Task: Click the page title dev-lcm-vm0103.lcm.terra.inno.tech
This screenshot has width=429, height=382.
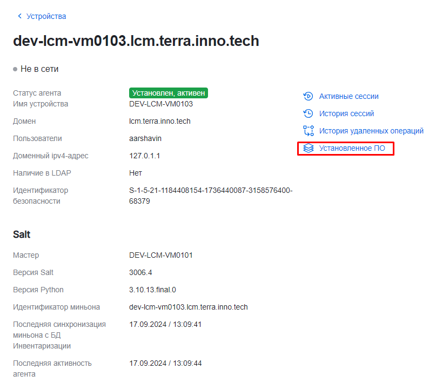Action: coord(136,41)
